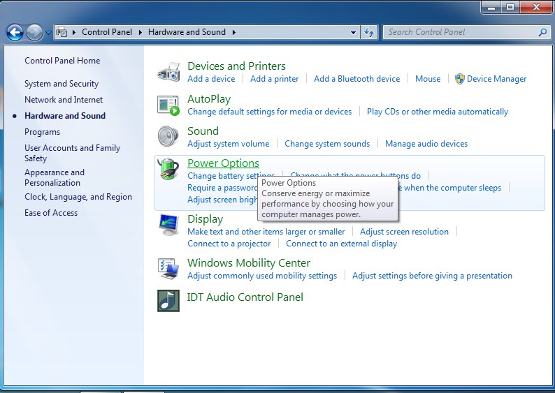Open Clock, Language, and Region

click(x=78, y=197)
